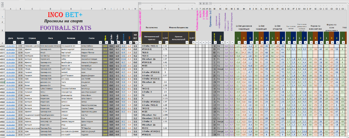Show filter options for Хозяева
349x138 pixels.
pyautogui.click(x=79, y=42)
